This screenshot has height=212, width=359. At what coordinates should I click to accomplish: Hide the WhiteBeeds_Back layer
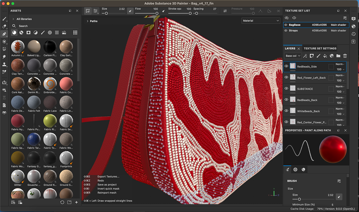286,111
